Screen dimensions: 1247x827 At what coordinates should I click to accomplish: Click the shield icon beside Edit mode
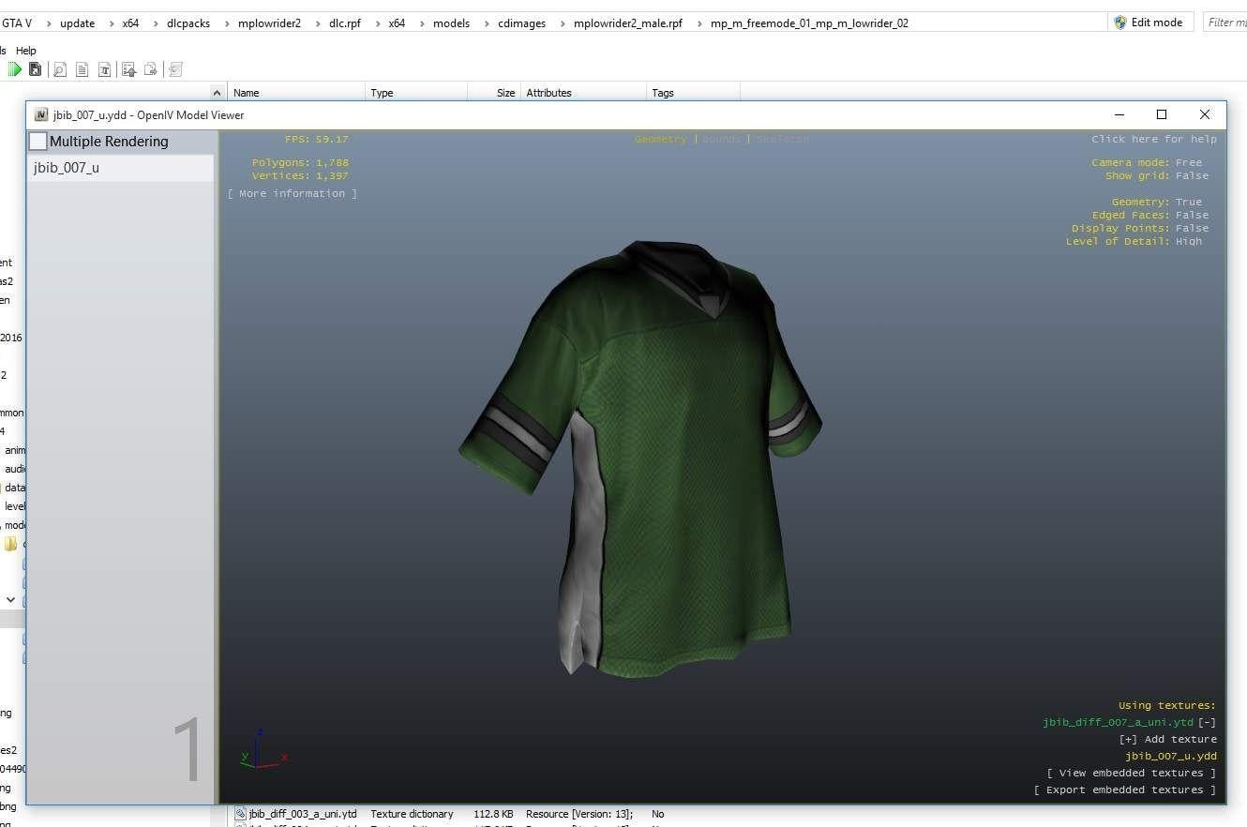click(x=1119, y=23)
